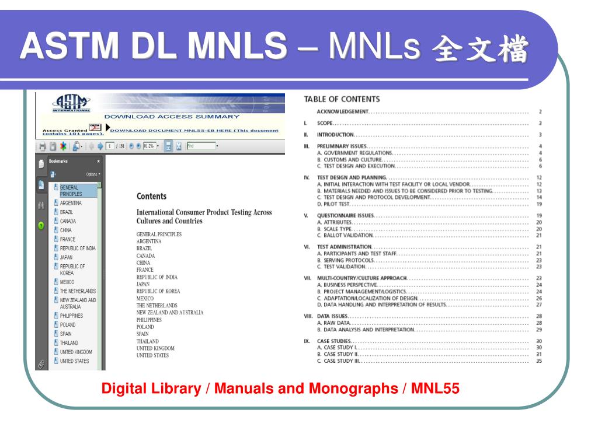Click the ASTM International logo
The image size is (598, 448).
point(71,103)
